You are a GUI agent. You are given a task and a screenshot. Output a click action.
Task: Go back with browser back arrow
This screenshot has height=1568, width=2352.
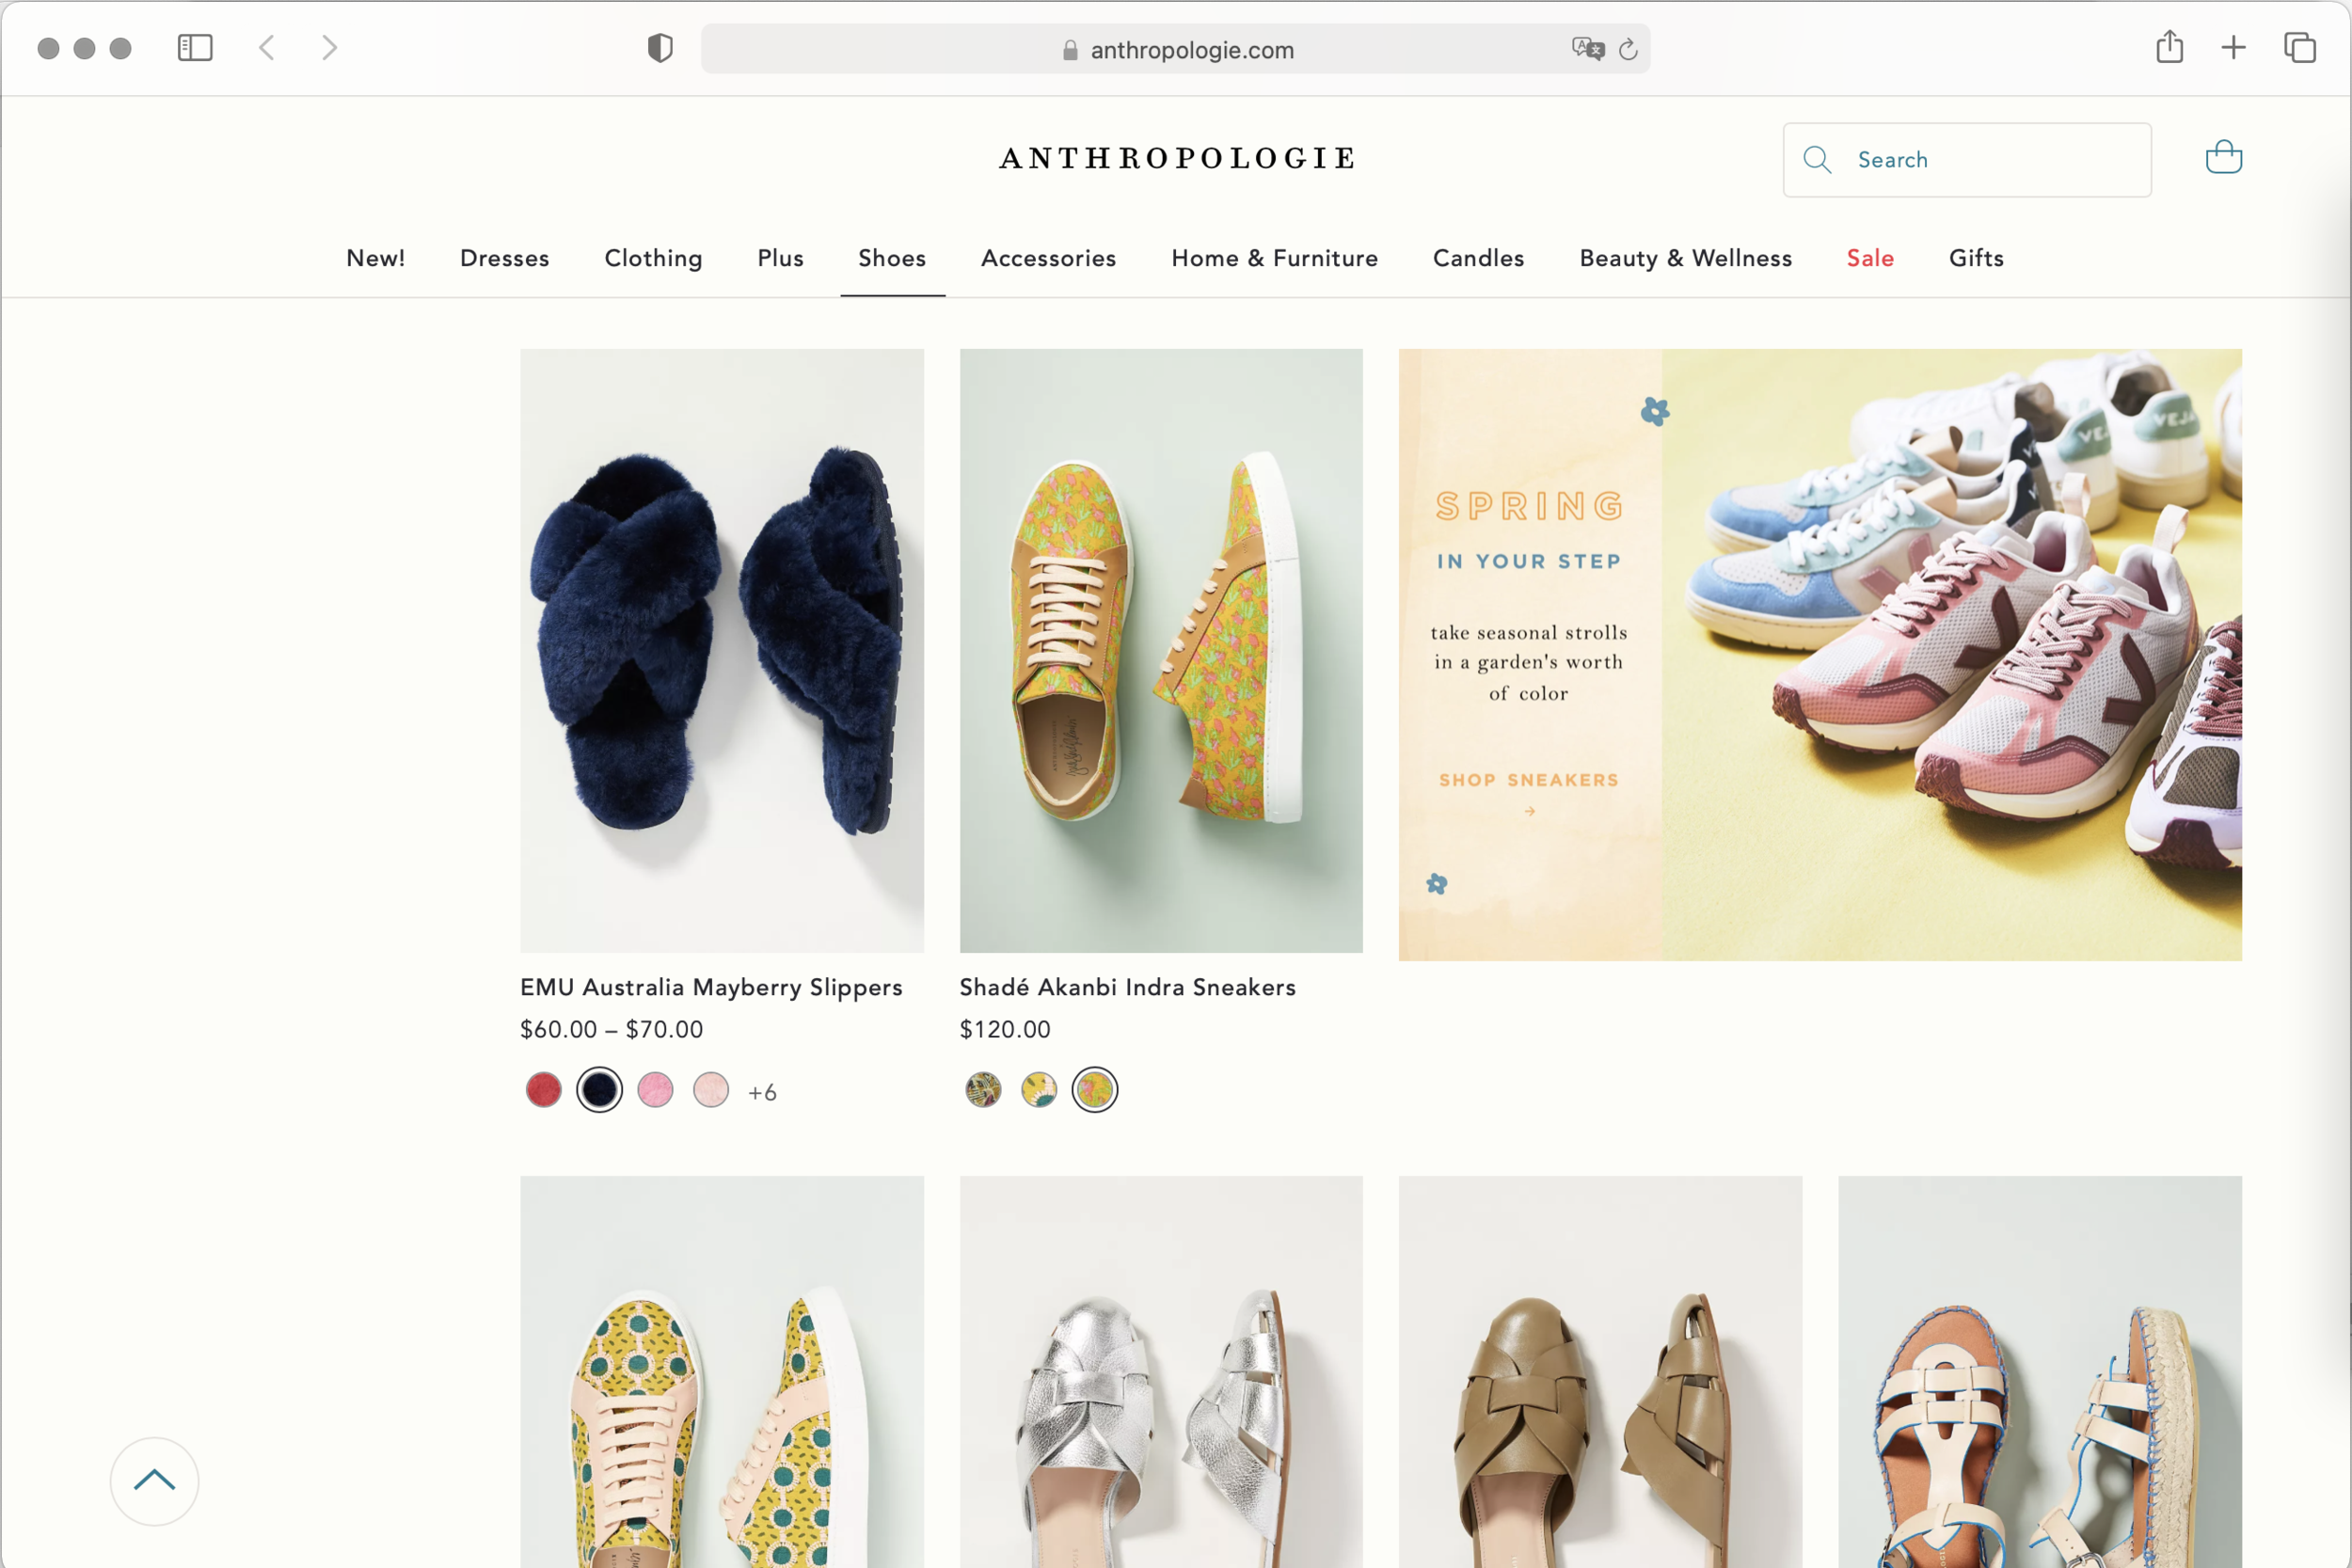(267, 48)
